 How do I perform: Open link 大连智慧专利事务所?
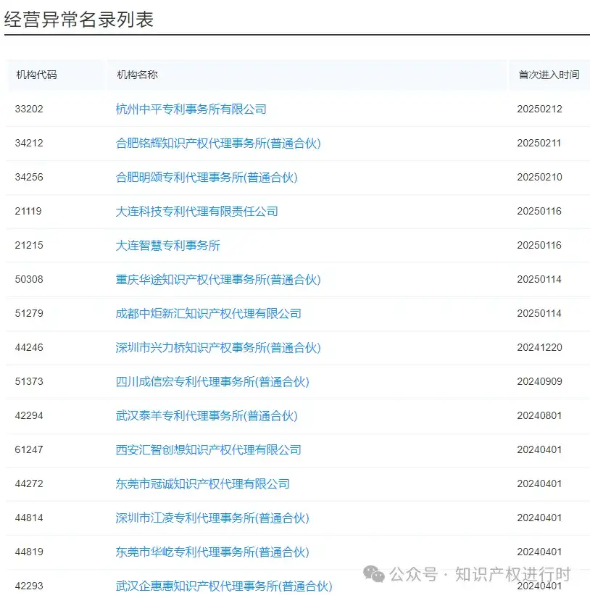[168, 245]
